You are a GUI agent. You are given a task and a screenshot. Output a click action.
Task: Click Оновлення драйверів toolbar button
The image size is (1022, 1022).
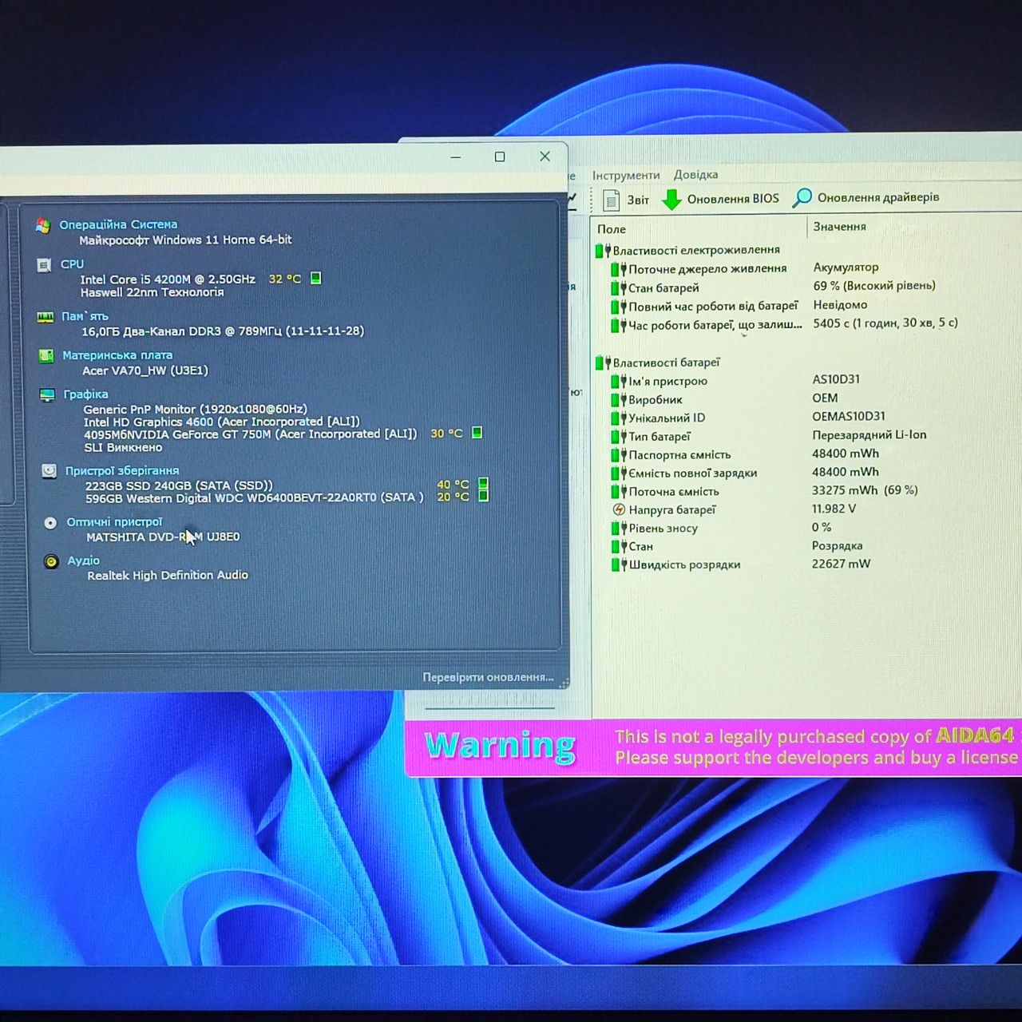(866, 197)
